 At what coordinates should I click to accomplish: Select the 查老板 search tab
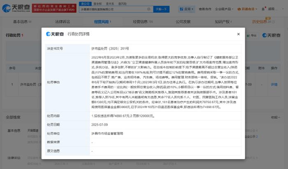(98, 4)
